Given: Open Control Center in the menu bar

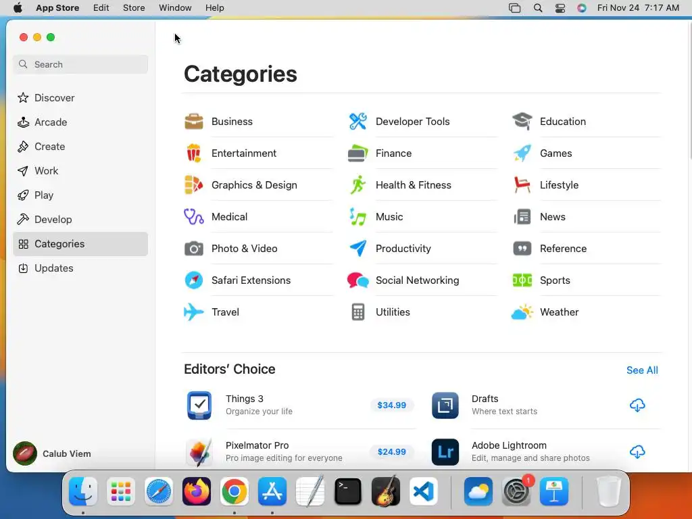Looking at the screenshot, I should pyautogui.click(x=560, y=8).
